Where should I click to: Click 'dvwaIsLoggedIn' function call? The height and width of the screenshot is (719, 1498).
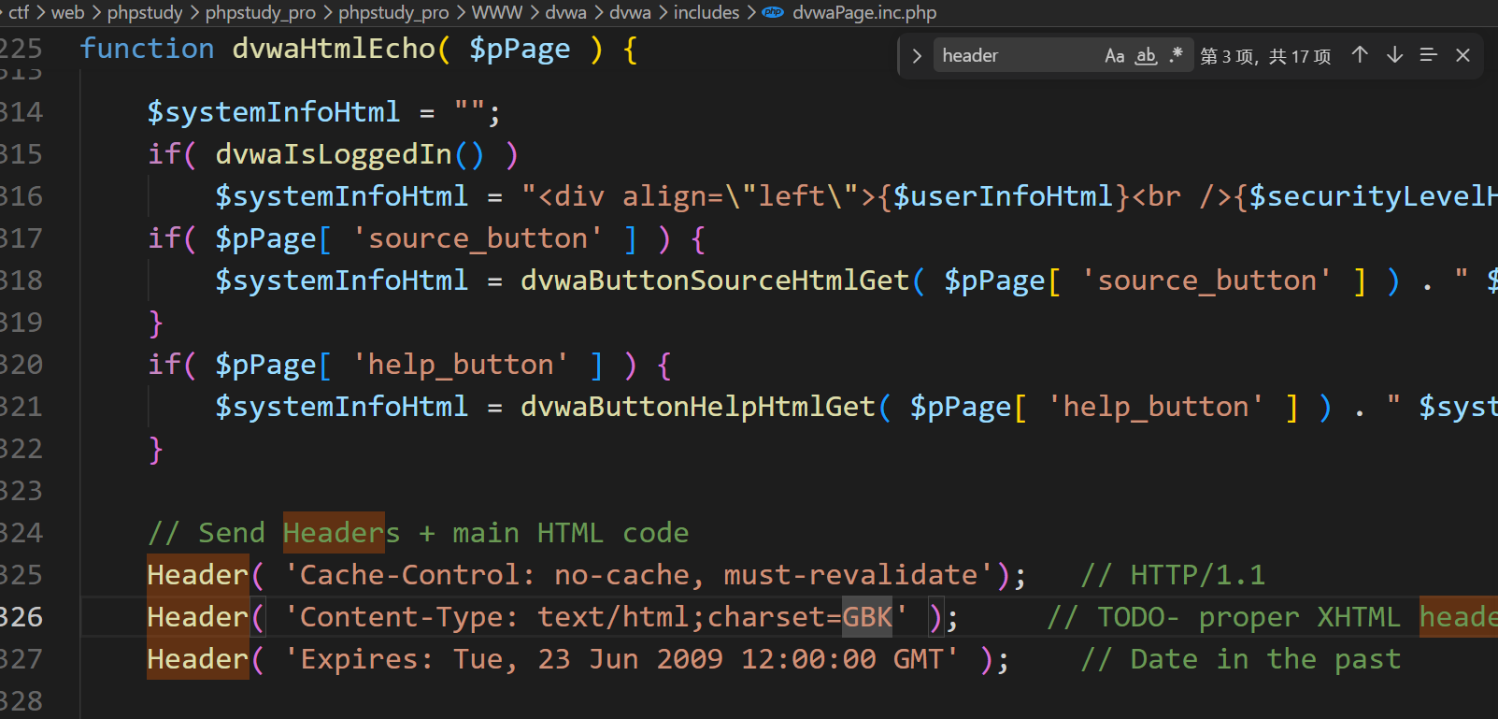coord(334,154)
